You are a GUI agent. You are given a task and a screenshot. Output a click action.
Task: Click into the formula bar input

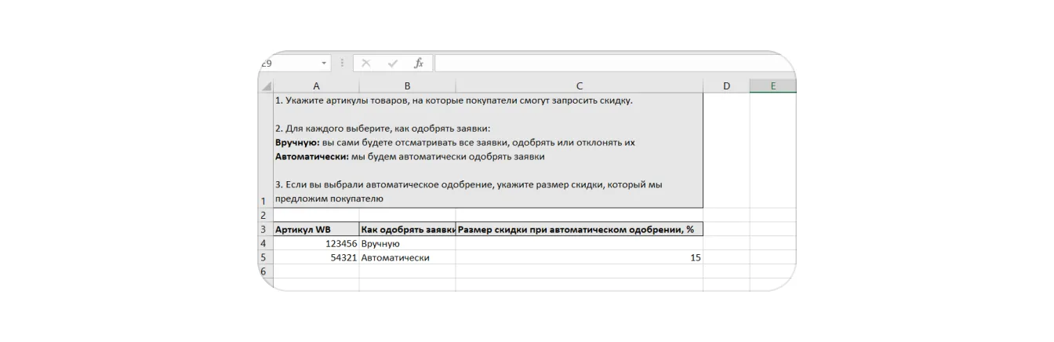coord(615,64)
